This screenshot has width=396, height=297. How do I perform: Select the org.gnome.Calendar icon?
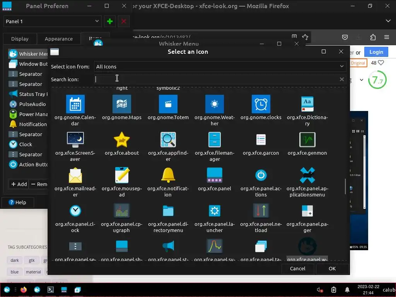click(x=75, y=104)
